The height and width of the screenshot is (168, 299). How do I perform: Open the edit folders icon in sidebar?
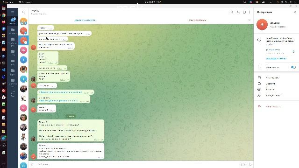pyautogui.click(x=13, y=94)
